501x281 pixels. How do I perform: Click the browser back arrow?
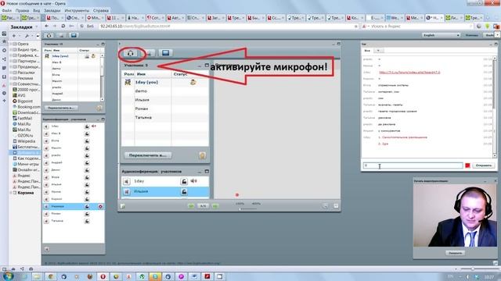(x=47, y=26)
